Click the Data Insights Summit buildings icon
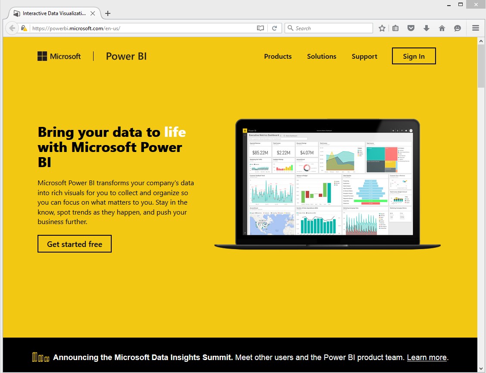The image size is (486, 373). pos(41,357)
